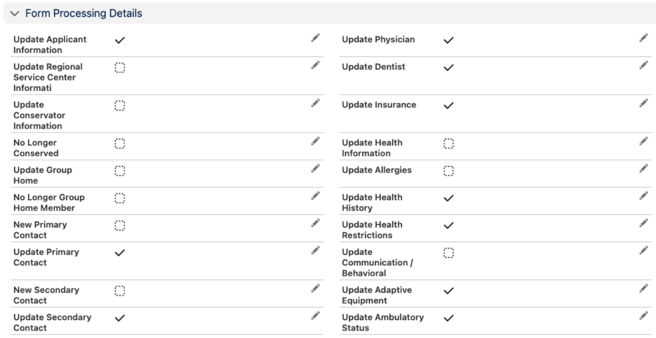Edit Update Group Home using pencil icon
Image resolution: width=656 pixels, height=338 pixels.
tap(315, 168)
